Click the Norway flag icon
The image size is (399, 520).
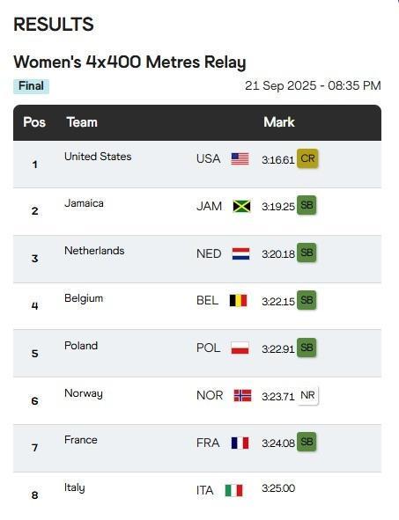(242, 395)
